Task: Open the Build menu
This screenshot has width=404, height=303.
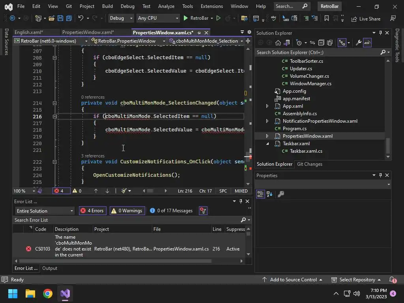Action: pos(107,6)
